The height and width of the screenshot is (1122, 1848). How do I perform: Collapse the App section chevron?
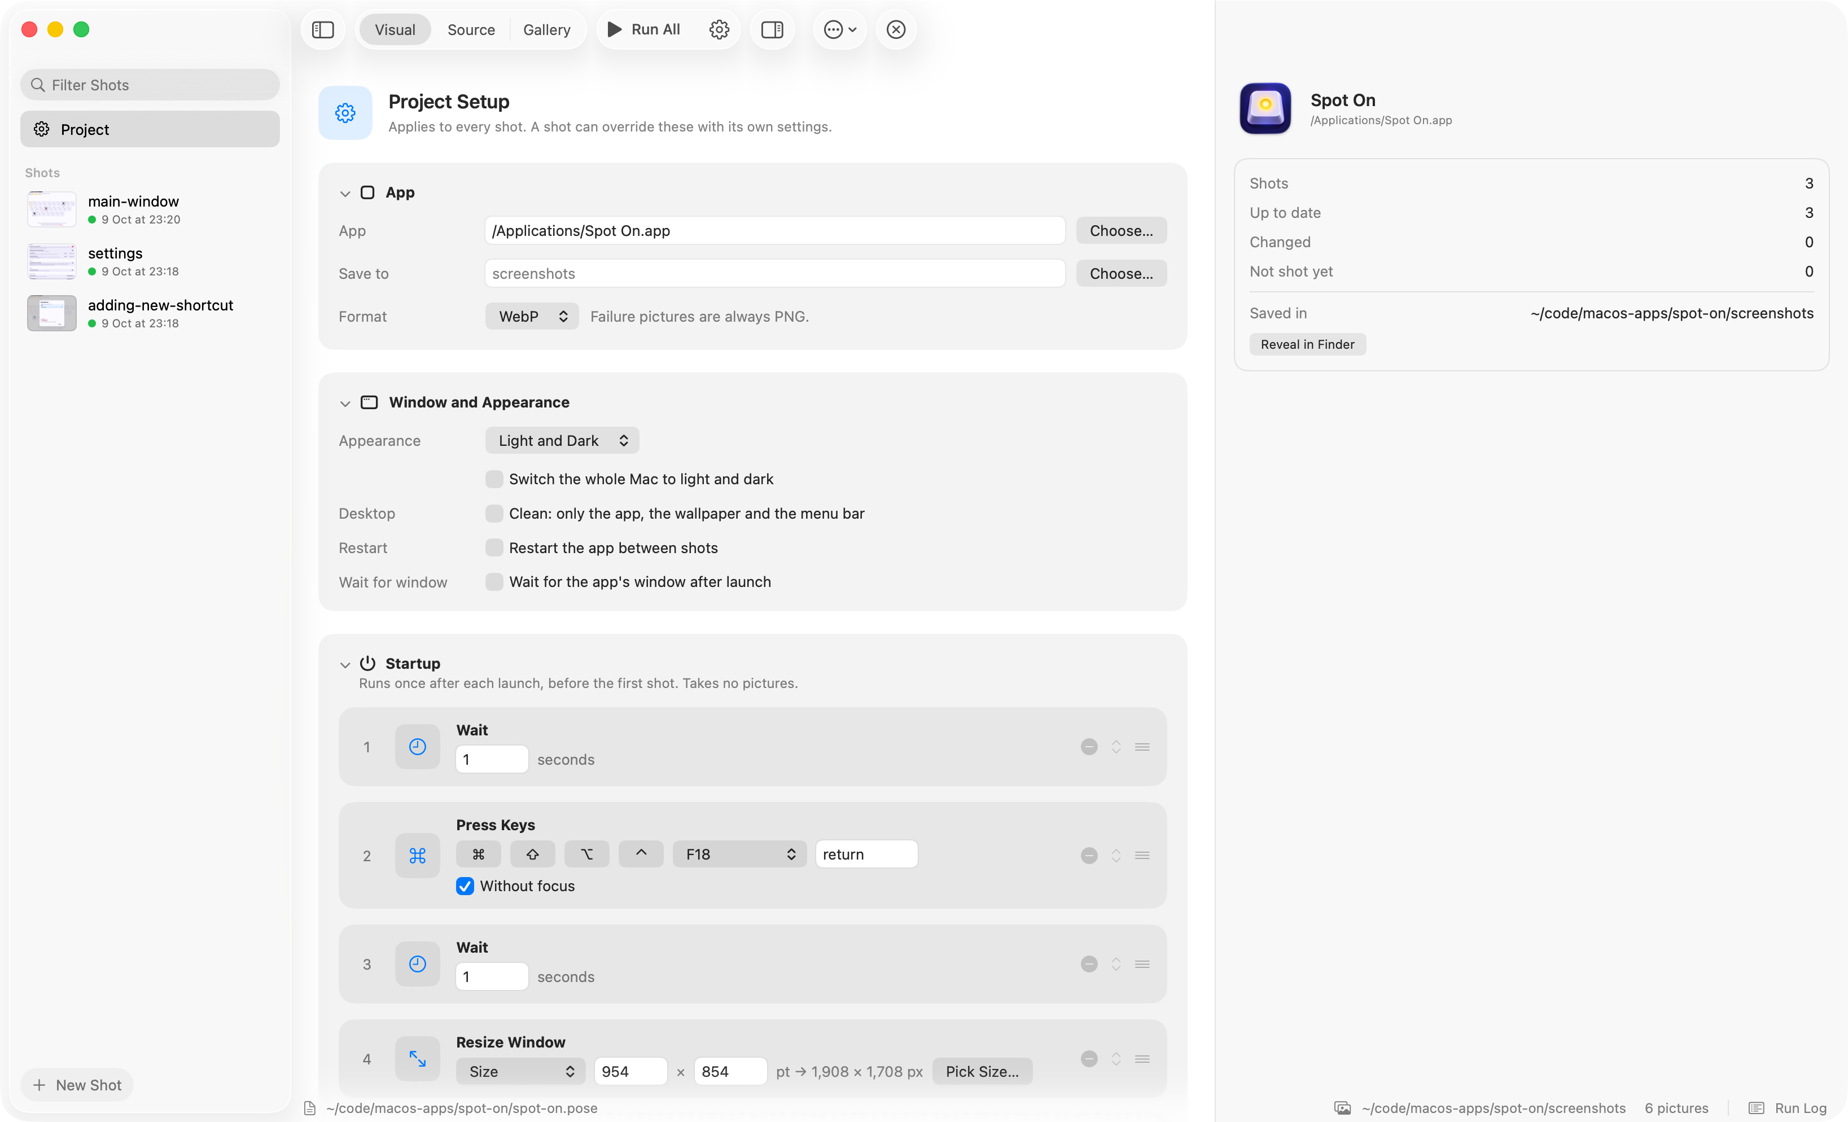tap(344, 194)
